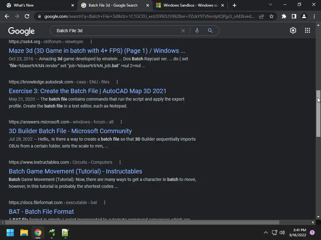Submit search with the magnifier icon
321x240 pixels.
point(210,31)
